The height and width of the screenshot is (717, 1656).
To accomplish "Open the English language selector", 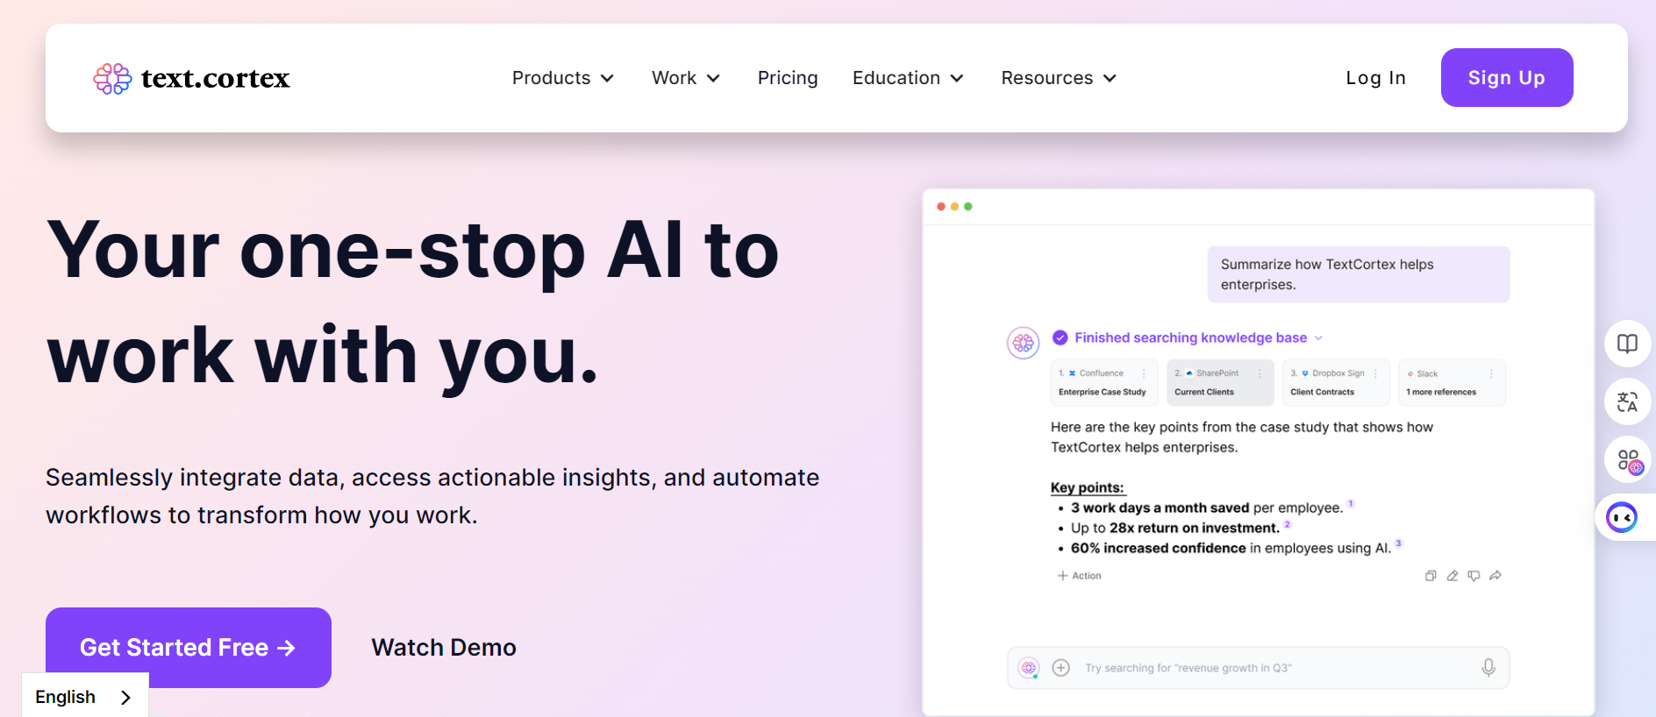I will [x=85, y=697].
